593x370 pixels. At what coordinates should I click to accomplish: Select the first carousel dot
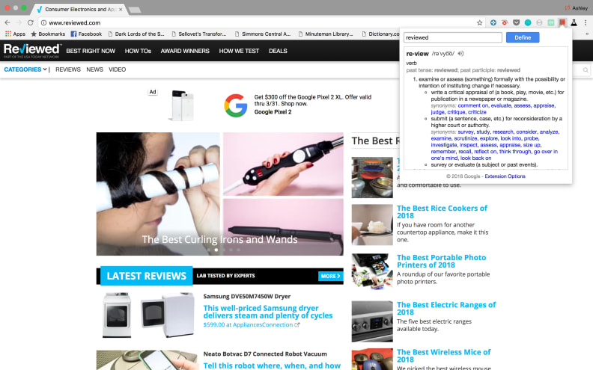209,250
